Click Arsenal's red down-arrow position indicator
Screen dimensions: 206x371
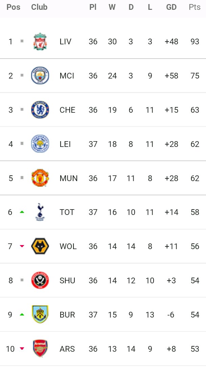[x=22, y=349]
